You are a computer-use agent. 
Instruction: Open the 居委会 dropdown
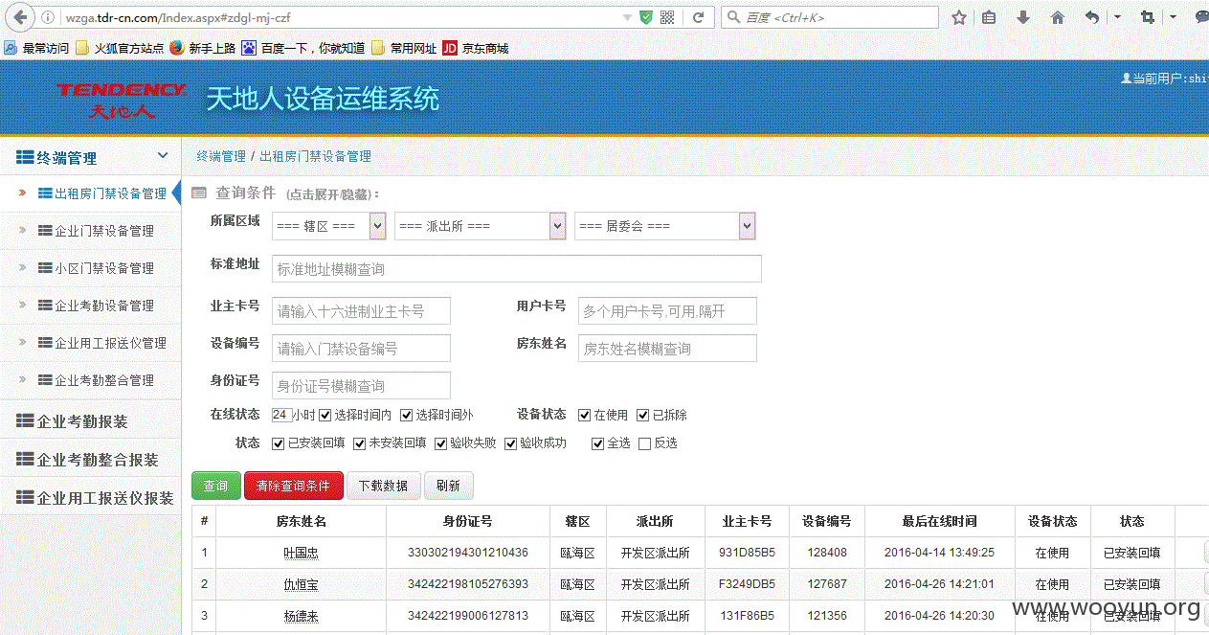(665, 226)
